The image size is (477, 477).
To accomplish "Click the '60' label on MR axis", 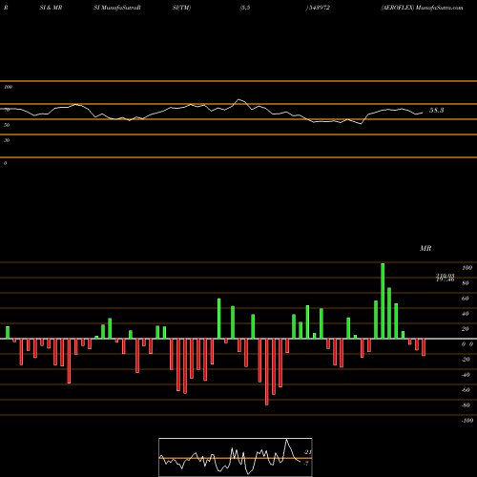I will [x=466, y=299].
